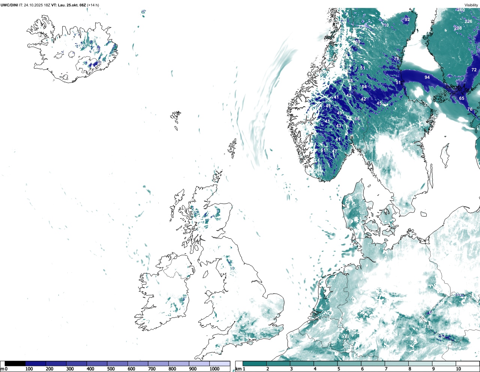Click the '187' value in central Europe

(428, 327)
